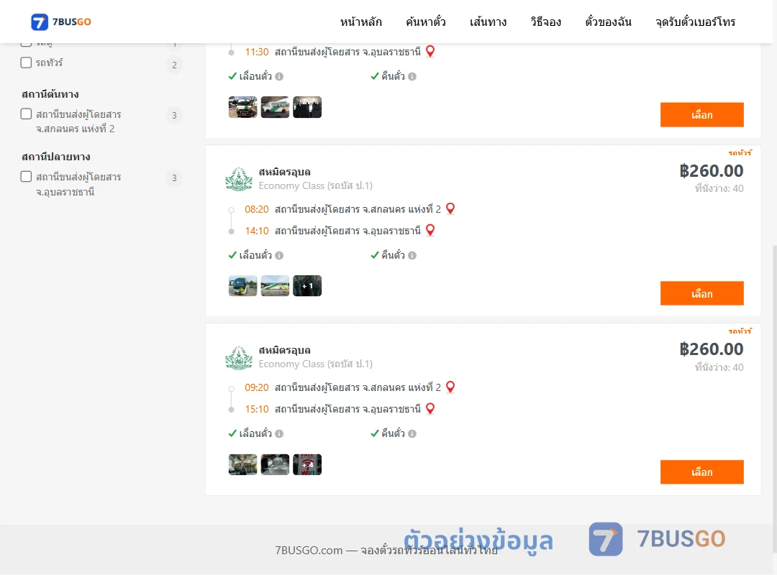Click the 08:20 departure time text
The width and height of the screenshot is (777, 575).
[257, 209]
